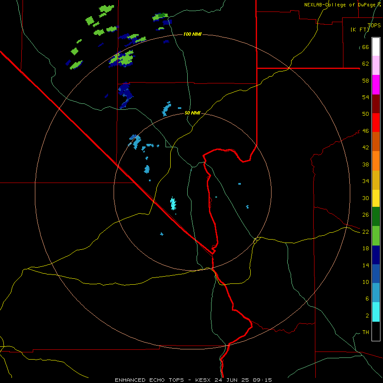
Task: Select the yellow legend color swatch
Action: point(376,198)
